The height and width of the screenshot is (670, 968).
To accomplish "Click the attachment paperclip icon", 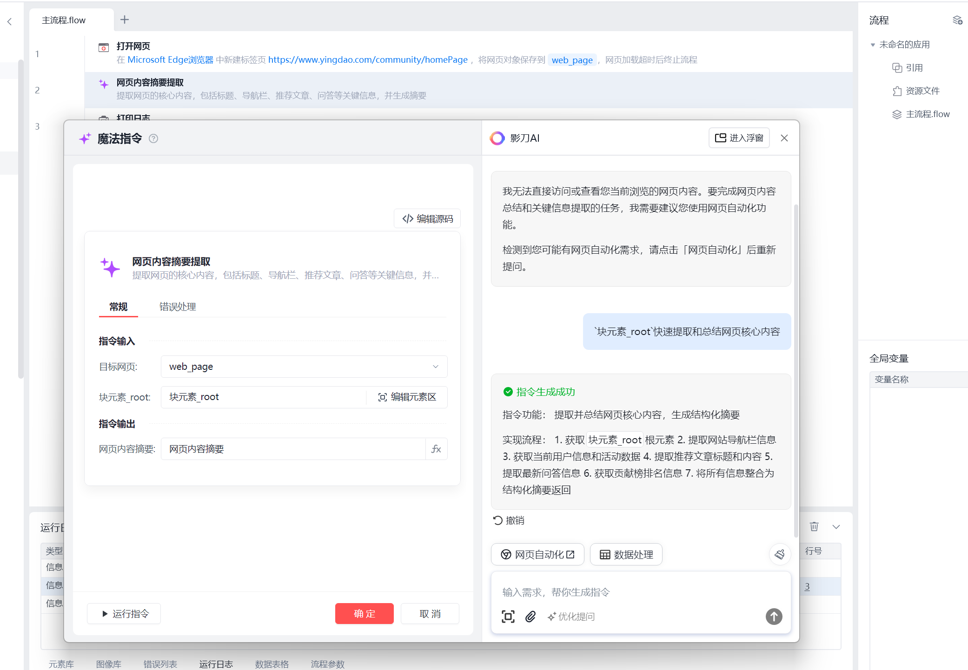I will point(530,617).
